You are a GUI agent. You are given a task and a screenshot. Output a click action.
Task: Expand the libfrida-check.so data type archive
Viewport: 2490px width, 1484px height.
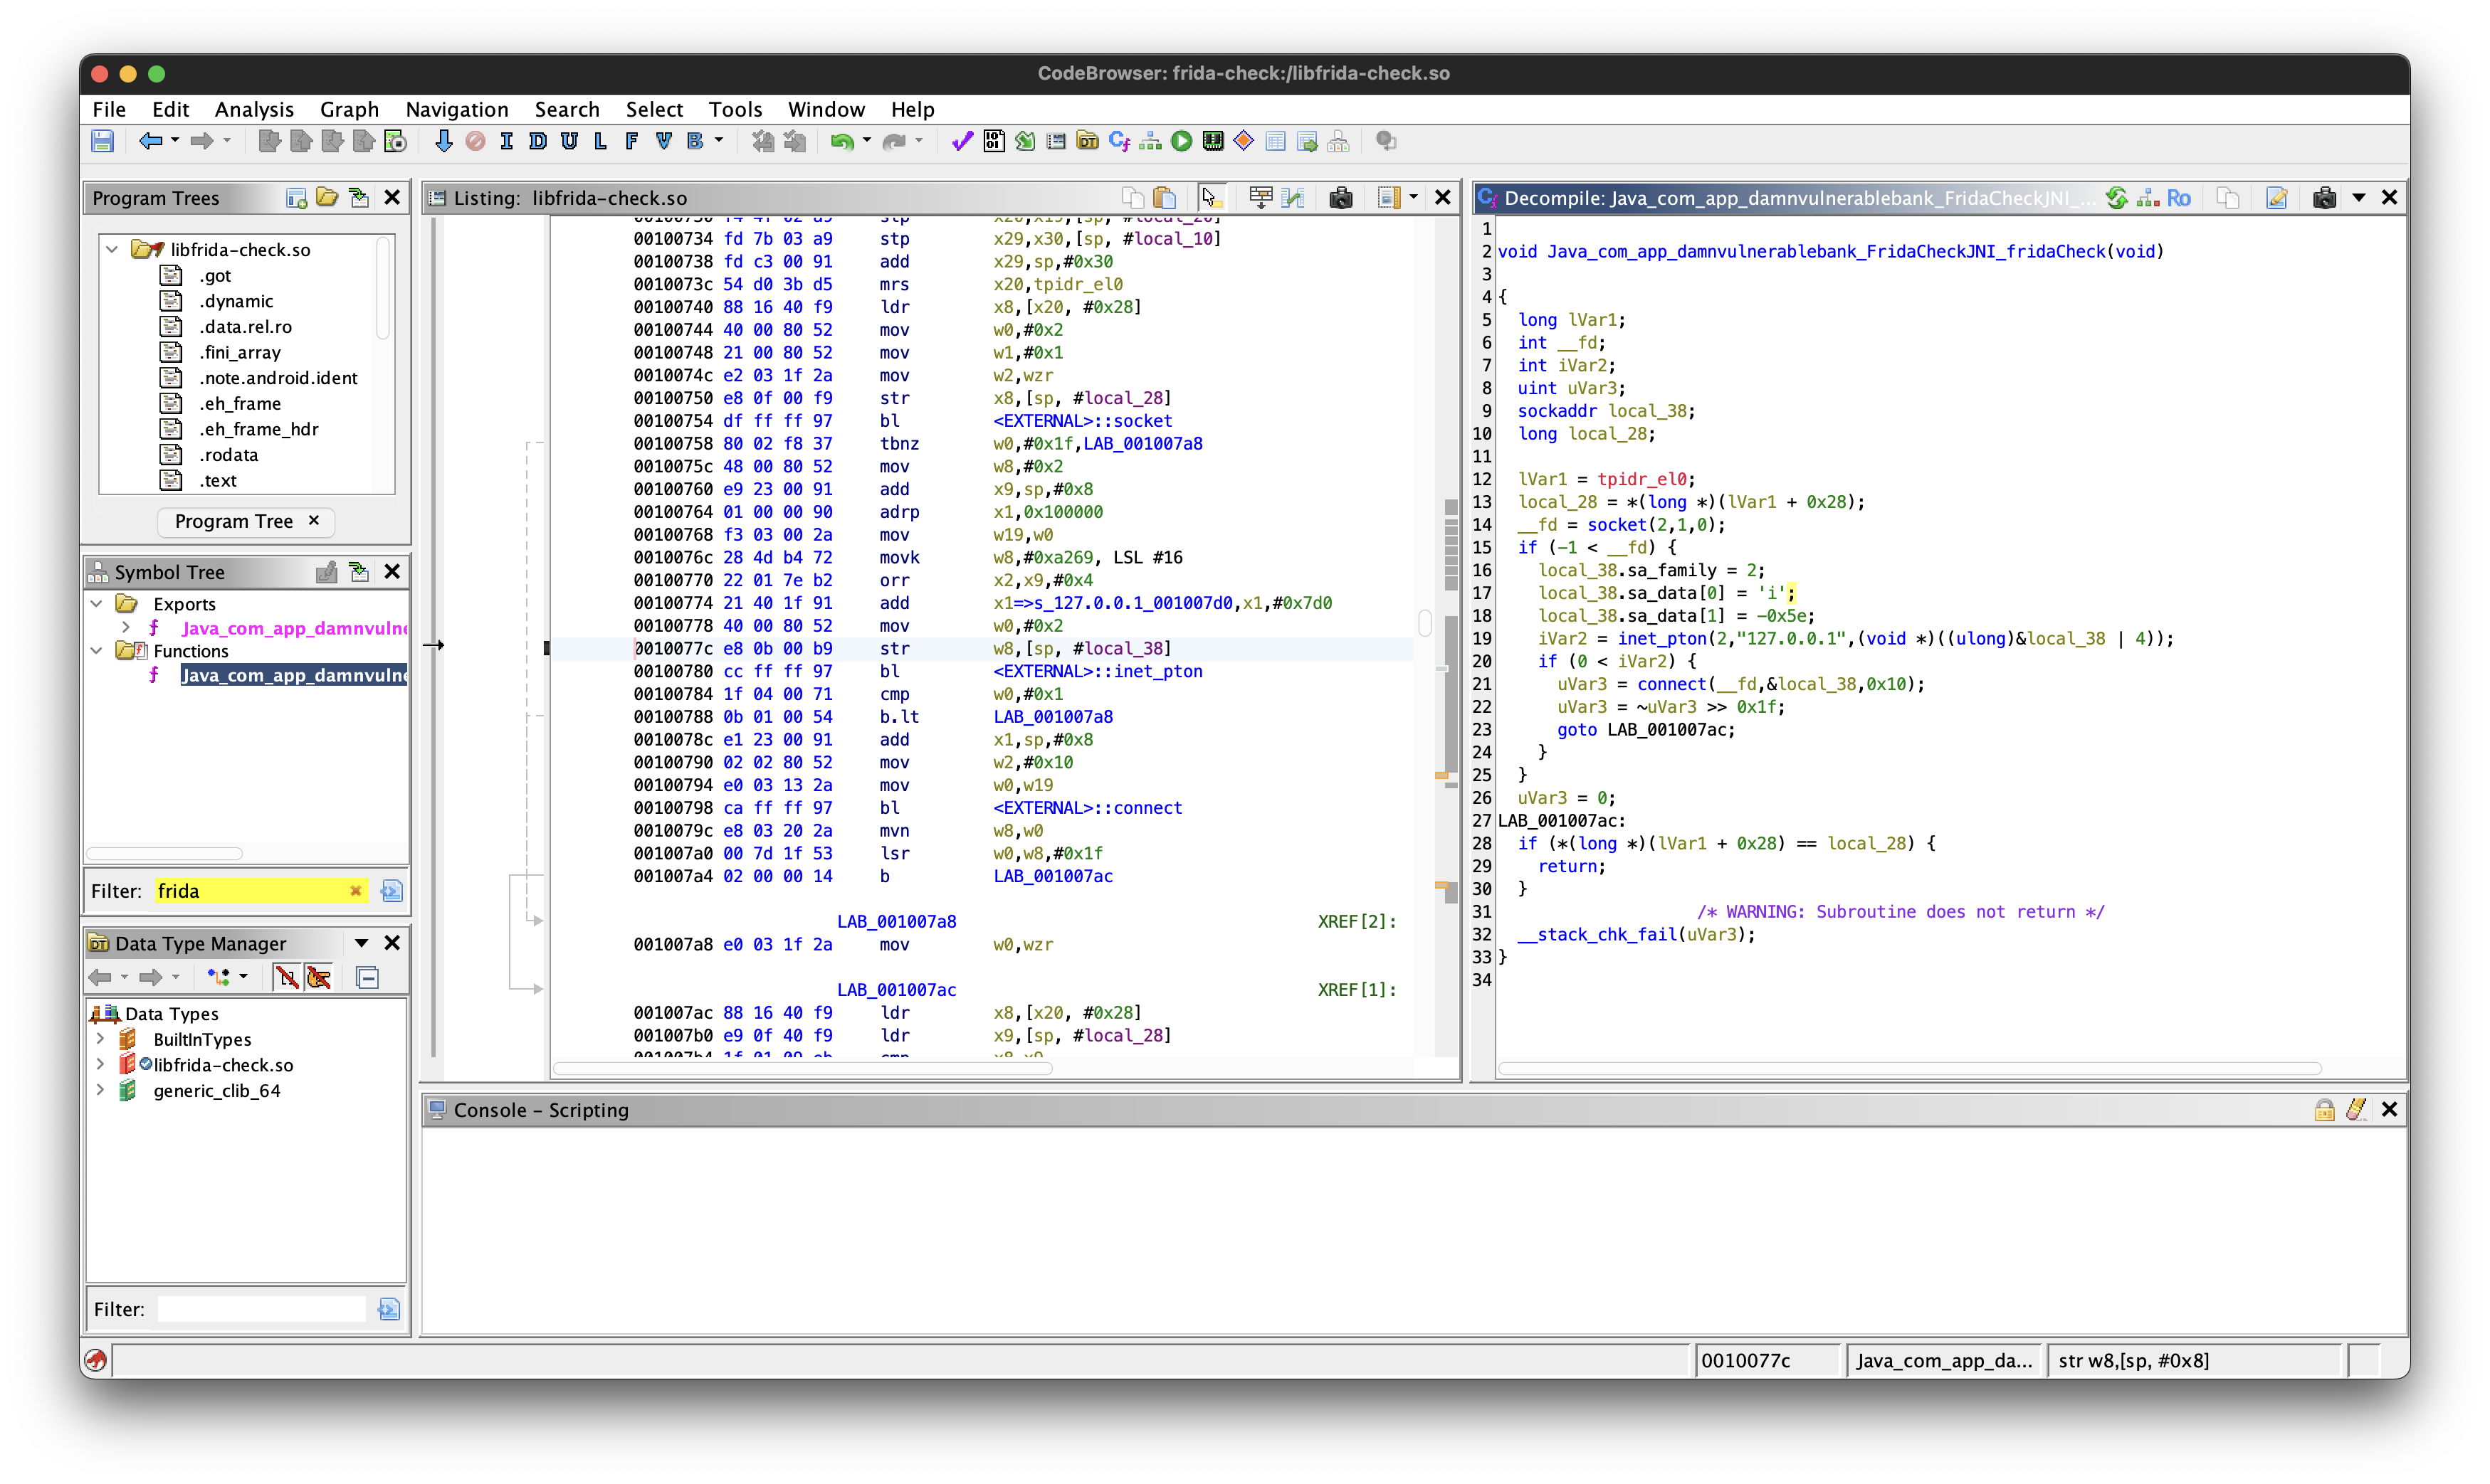tap(100, 1064)
